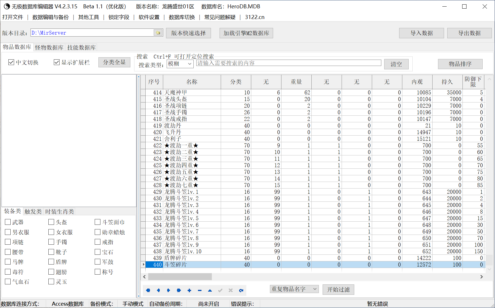495x308 pixels.
Task: Check the 腰带 checkbox
Action: click(8, 252)
